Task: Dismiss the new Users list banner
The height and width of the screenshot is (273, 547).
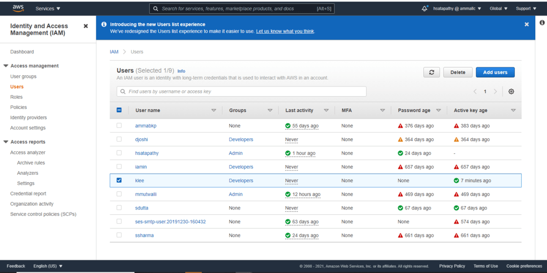Action: click(x=527, y=25)
